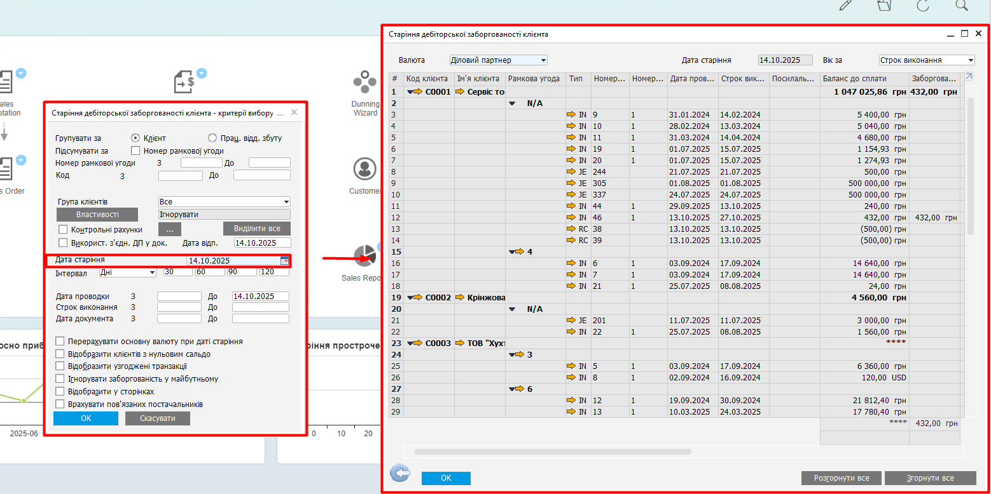The image size is (991, 494).
Task: Click the Баланс до сплати column header
Action: click(x=864, y=79)
